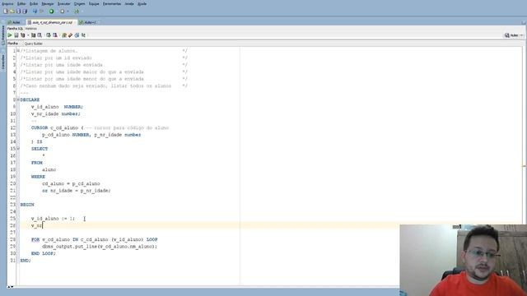Open the Janela menu
Screen dimensions: 527x296
click(129, 3)
